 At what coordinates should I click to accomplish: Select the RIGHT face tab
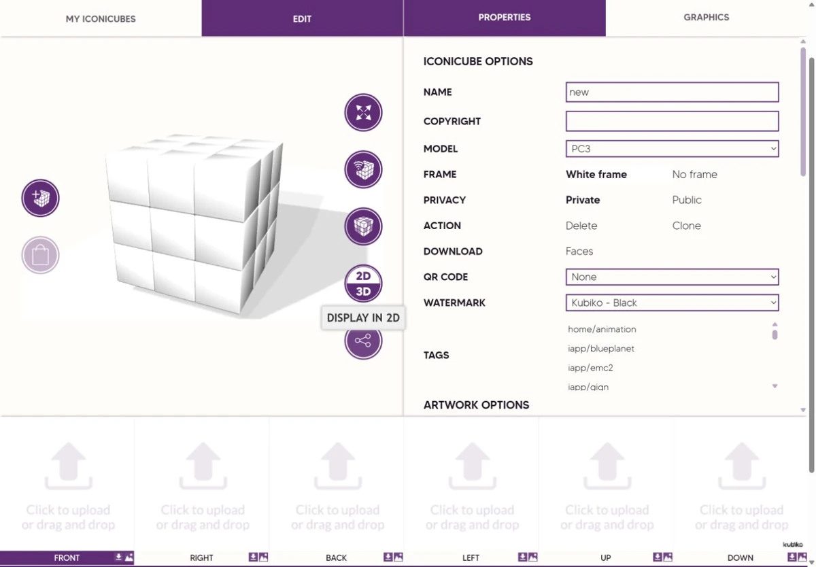202,557
